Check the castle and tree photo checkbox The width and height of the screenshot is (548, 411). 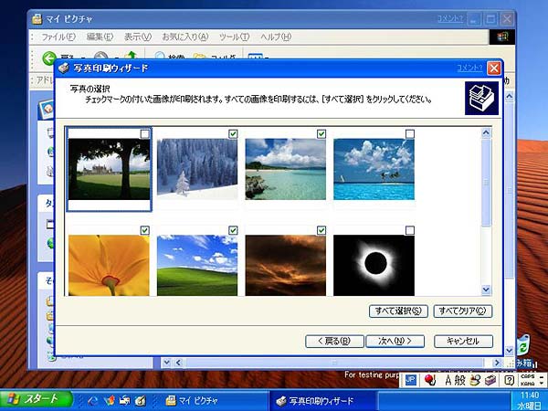click(144, 134)
